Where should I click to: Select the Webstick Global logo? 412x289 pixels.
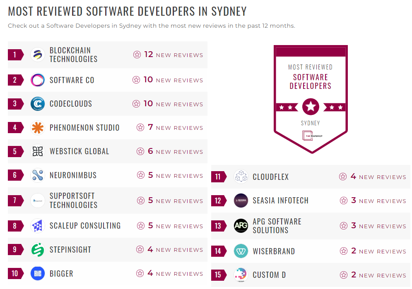pyautogui.click(x=37, y=151)
